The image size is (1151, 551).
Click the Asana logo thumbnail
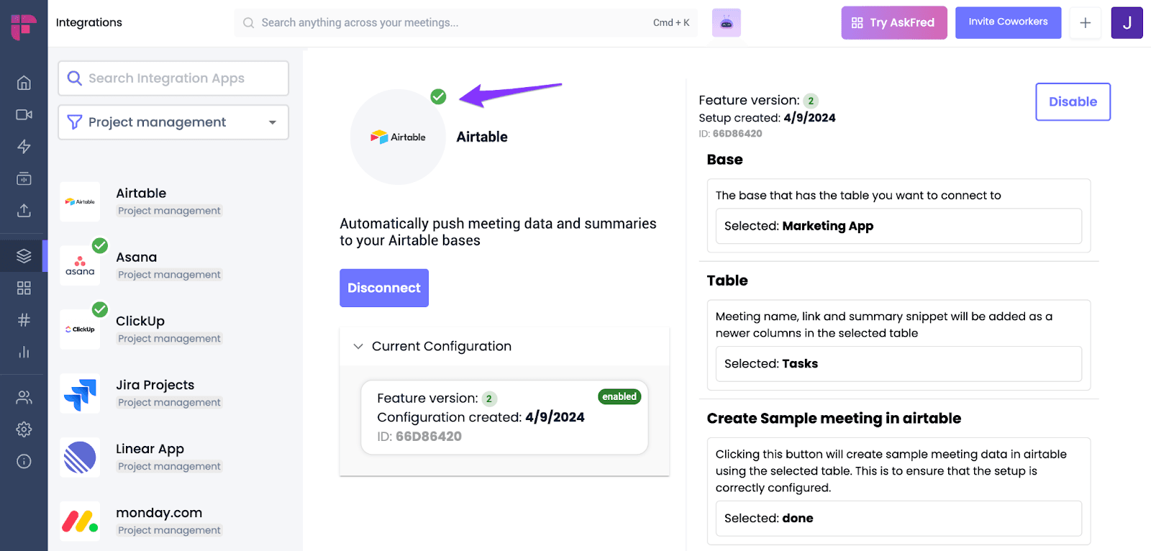(80, 265)
